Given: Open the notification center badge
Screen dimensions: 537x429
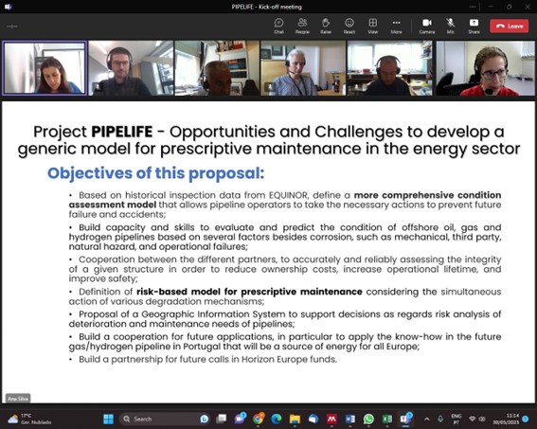Looking at the screenshot, I should [526, 419].
